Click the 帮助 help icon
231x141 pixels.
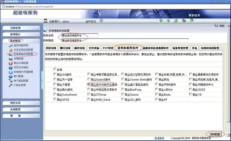coord(217,26)
